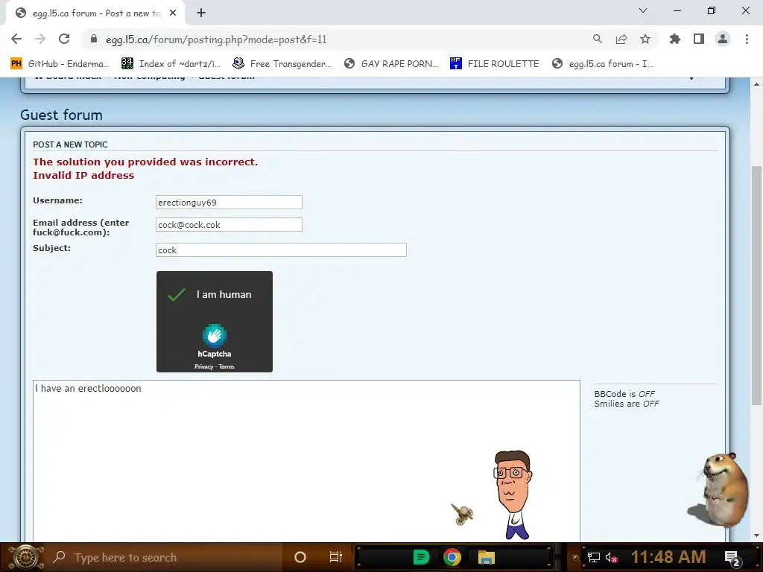Image resolution: width=763 pixels, height=572 pixels.
Task: Open the egg.l5.ca forum bookmark
Action: click(602, 64)
